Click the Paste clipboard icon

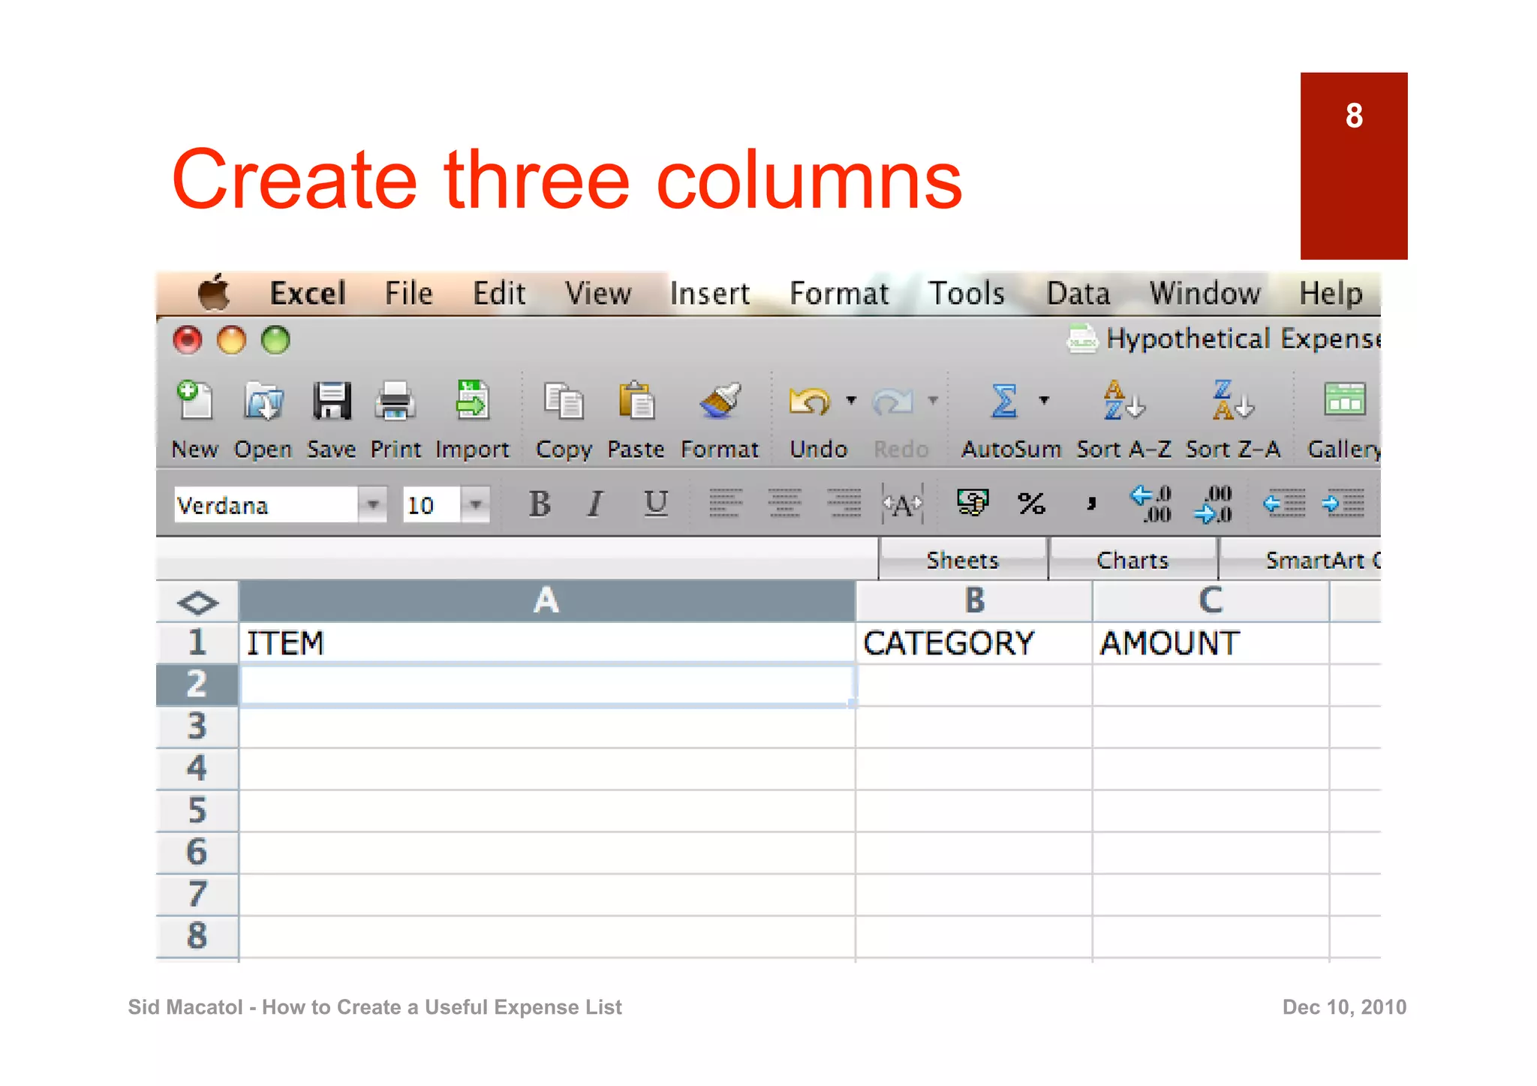click(x=636, y=401)
